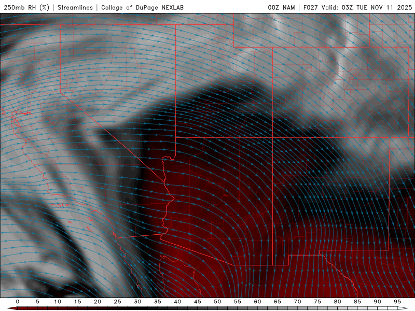The height and width of the screenshot is (311, 415).
Task: Click the 20 label on color scale
Action: [98, 302]
